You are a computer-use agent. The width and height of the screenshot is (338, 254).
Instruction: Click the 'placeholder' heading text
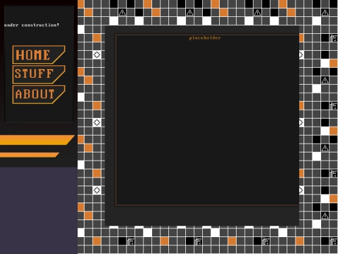coord(205,38)
